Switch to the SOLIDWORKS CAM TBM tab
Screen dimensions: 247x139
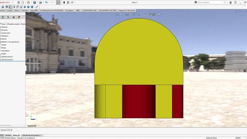(x=108, y=10)
